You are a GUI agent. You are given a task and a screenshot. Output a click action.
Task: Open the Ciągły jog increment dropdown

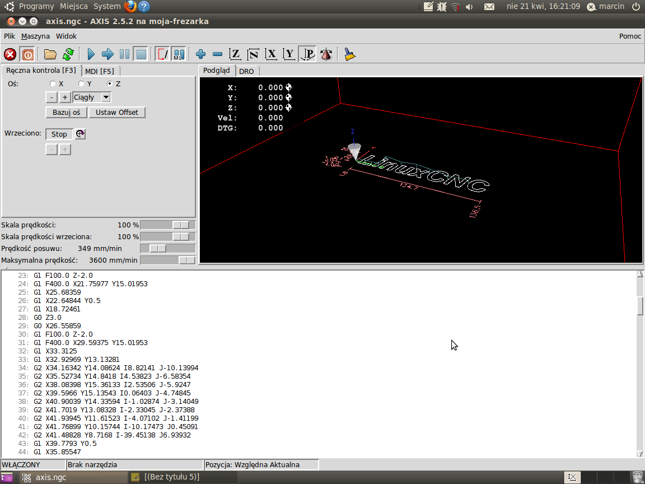pyautogui.click(x=106, y=97)
